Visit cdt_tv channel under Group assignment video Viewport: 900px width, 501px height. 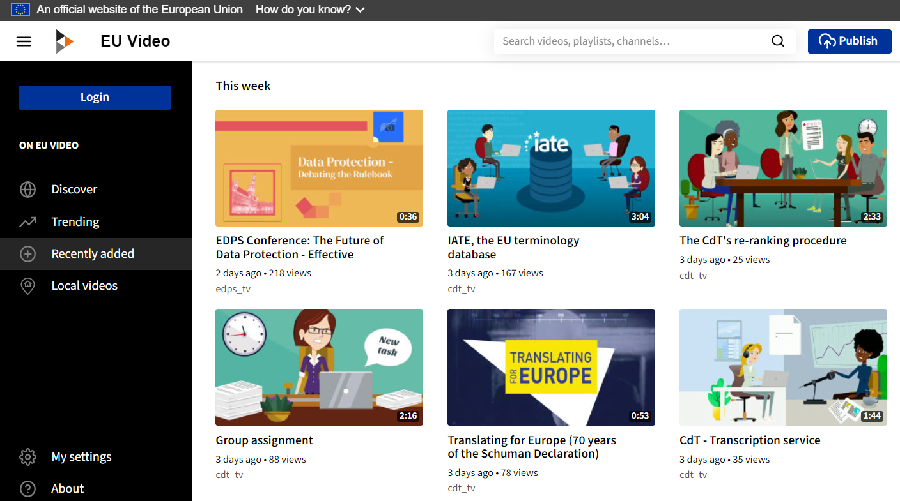pyautogui.click(x=229, y=475)
